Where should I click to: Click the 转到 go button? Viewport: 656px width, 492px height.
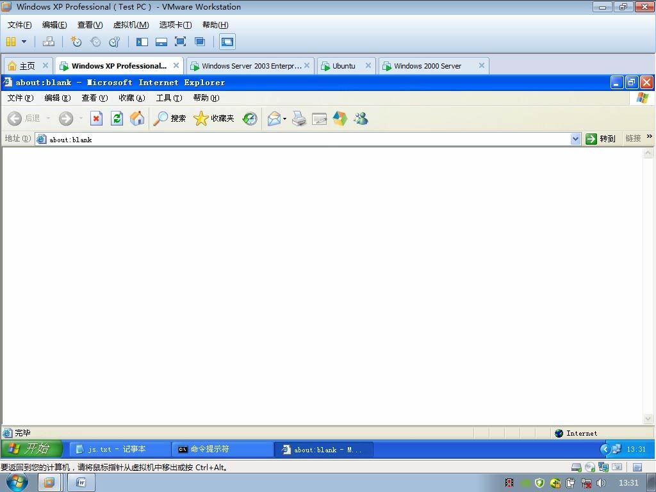[601, 139]
